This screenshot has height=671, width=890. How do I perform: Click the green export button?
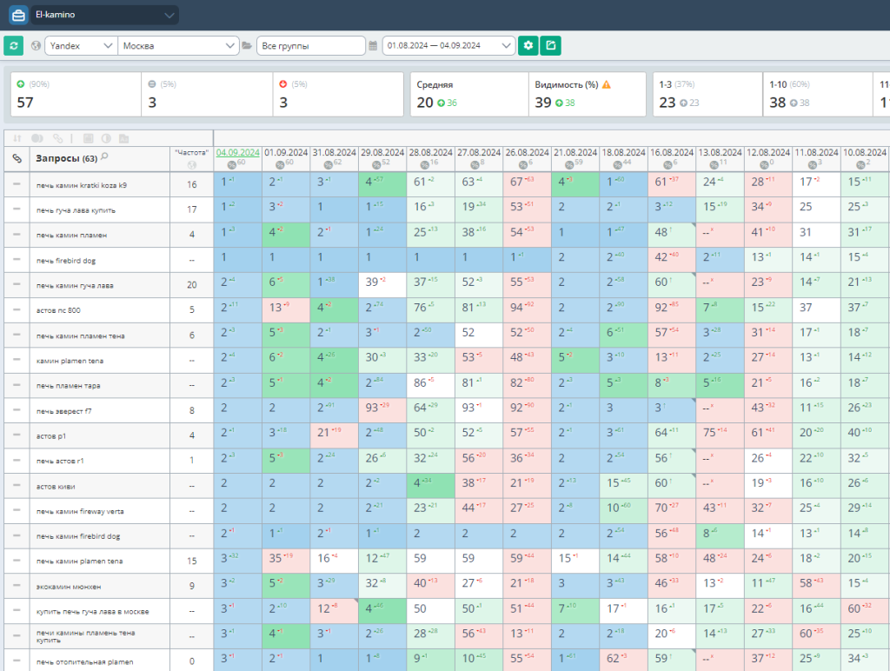[550, 46]
